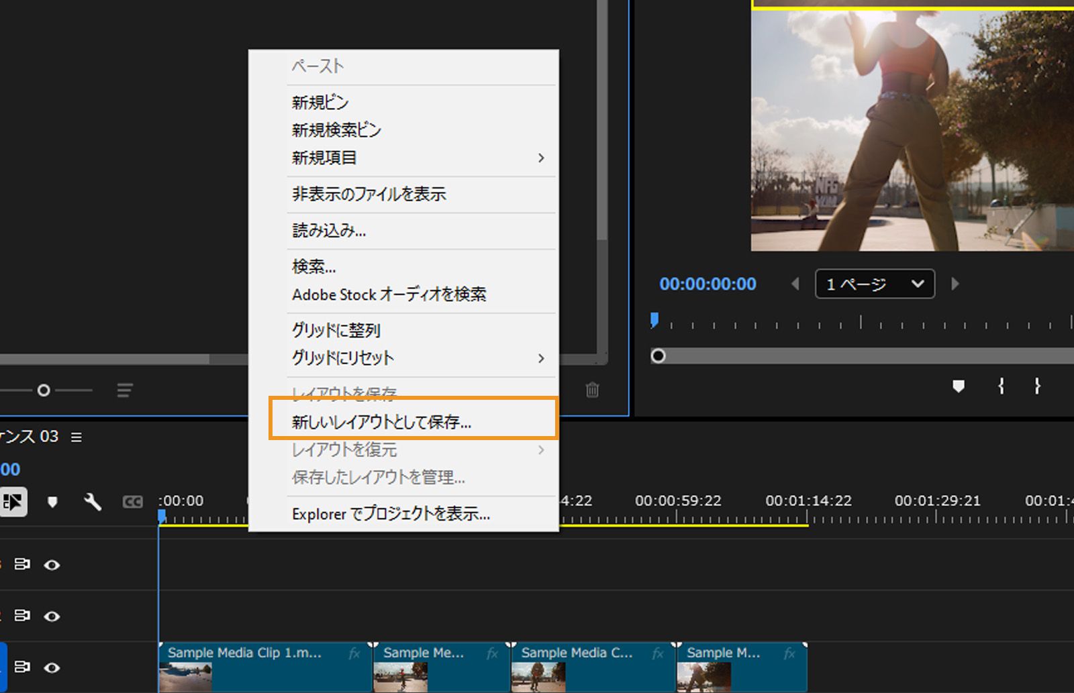Screen dimensions: 1074x693
Task: Click the program monitor video preview
Action: 912,130
